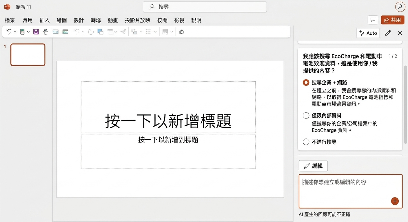The height and width of the screenshot is (222, 408).
Task: Click the blue overlapping squares icon
Action: pyautogui.click(x=100, y=32)
